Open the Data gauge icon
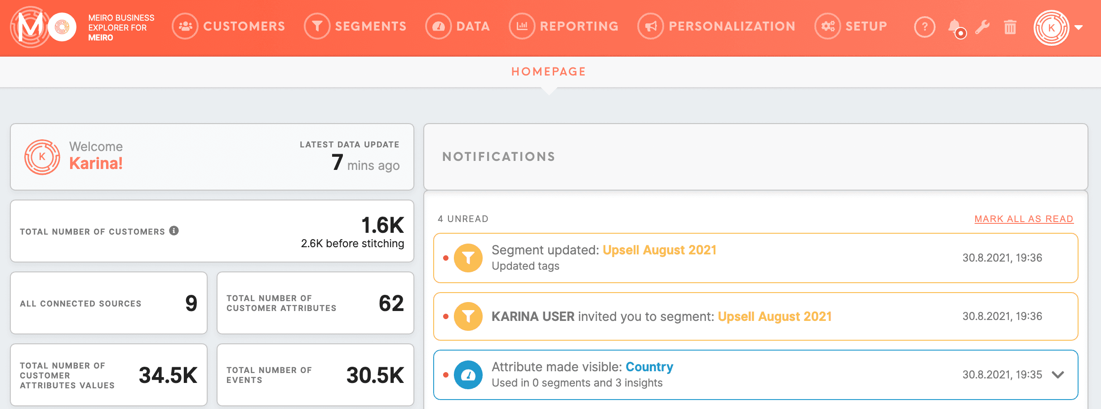The height and width of the screenshot is (409, 1101). (438, 26)
